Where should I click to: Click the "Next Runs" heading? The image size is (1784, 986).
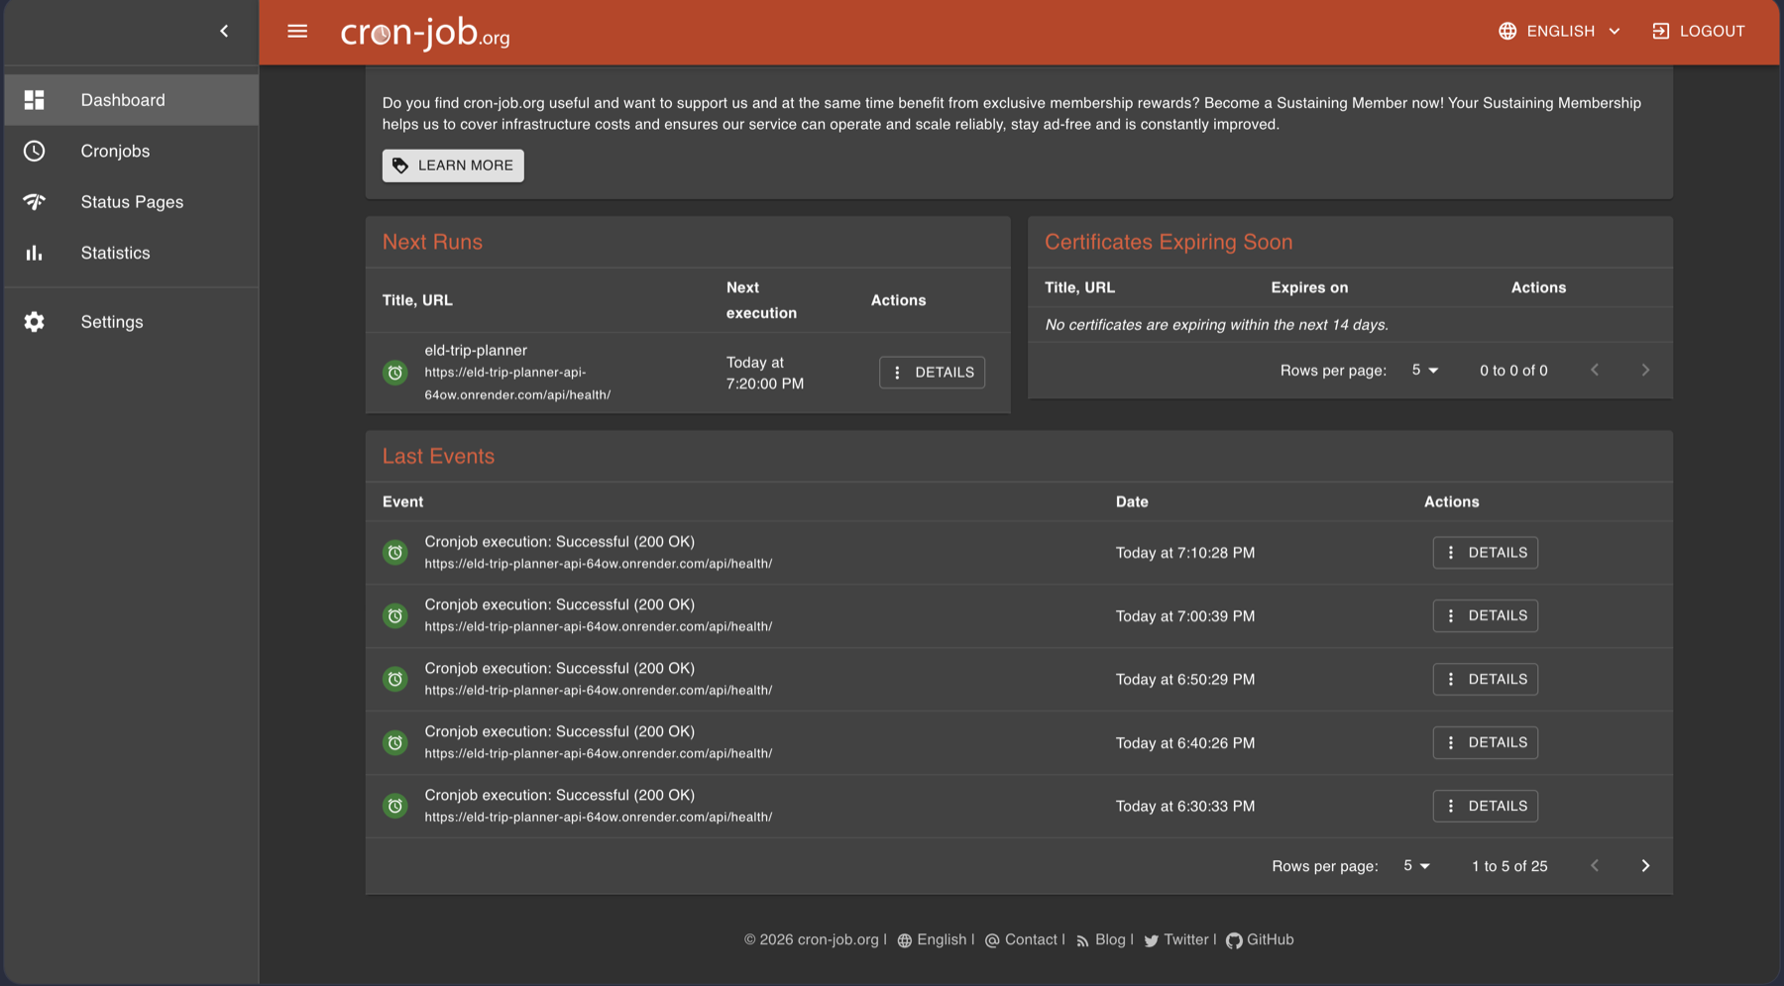click(432, 242)
